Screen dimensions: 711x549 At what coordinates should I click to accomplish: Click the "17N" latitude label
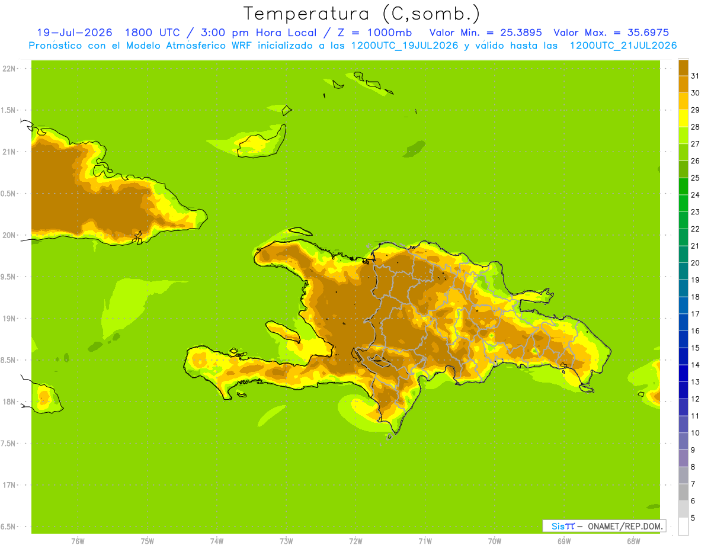coord(10,486)
